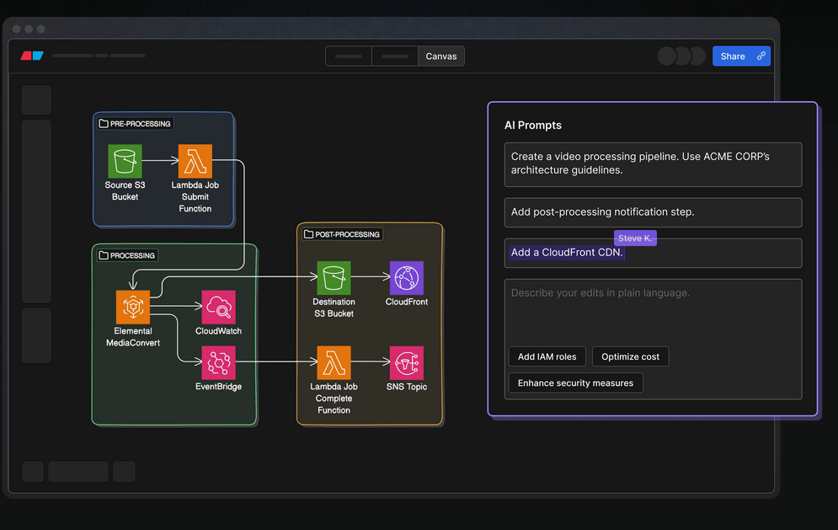Click the Share button
Viewport: 838px width, 530px height.
(x=741, y=56)
